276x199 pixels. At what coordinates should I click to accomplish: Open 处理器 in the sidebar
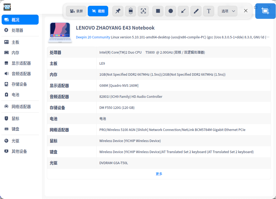click(17, 30)
